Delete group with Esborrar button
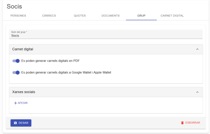Image resolution: width=210 pixels, height=134 pixels. pyautogui.click(x=190, y=123)
